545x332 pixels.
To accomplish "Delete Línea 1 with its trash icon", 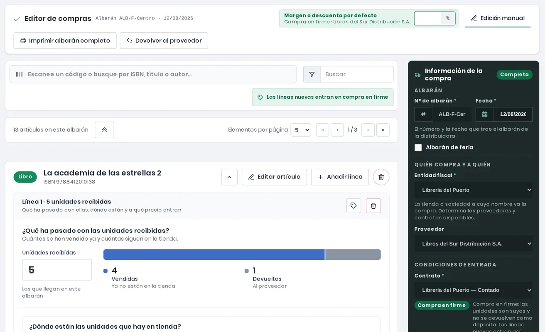I will pyautogui.click(x=373, y=206).
